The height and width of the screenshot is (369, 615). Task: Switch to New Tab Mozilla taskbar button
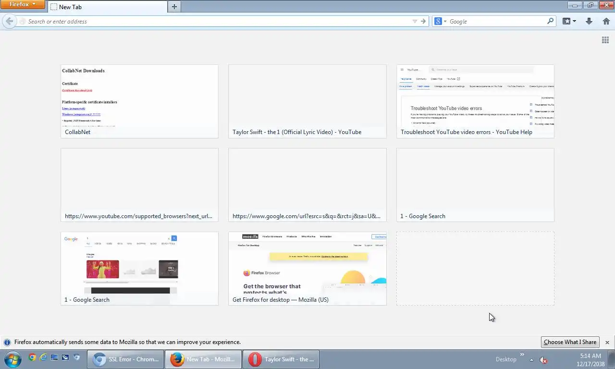coord(203,359)
